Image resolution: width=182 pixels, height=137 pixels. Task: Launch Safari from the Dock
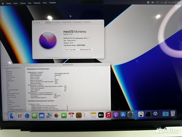coord(27,116)
